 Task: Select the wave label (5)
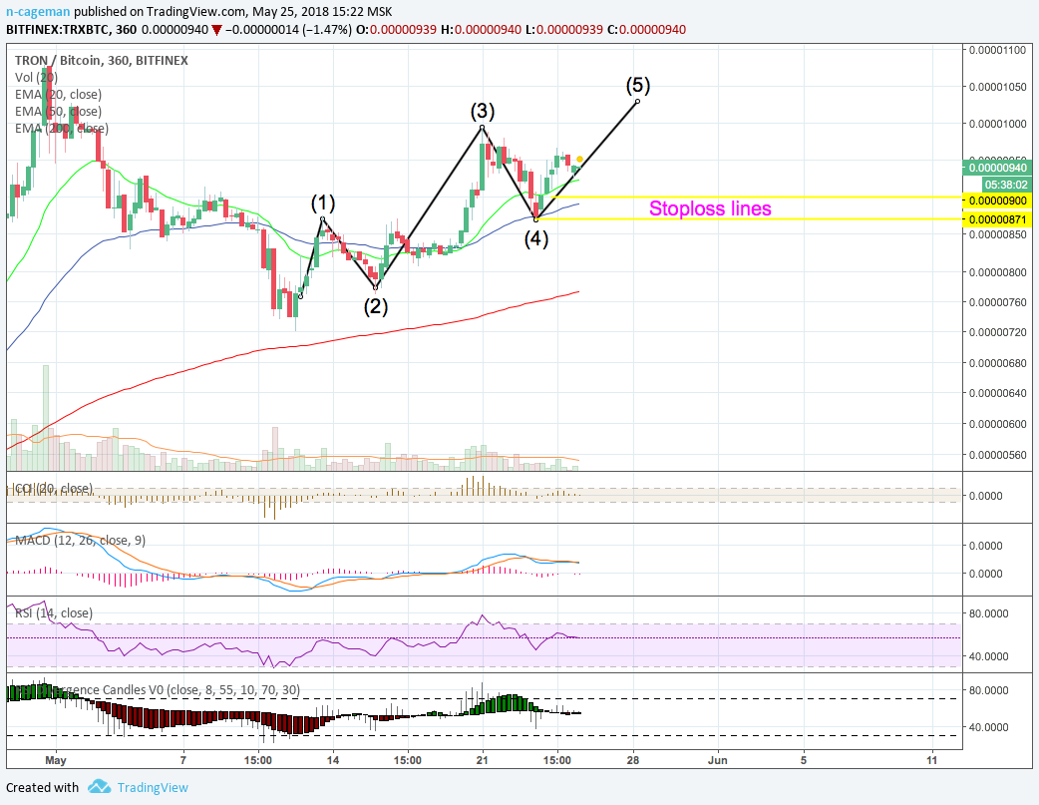coord(638,85)
